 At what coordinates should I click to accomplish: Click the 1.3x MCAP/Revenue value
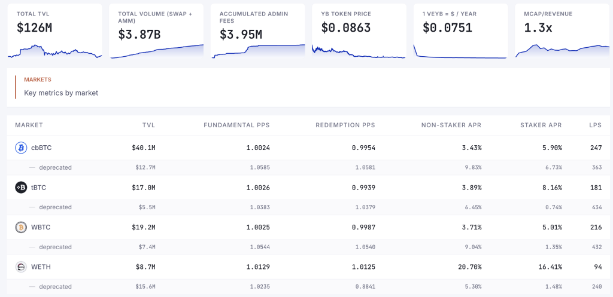[538, 27]
